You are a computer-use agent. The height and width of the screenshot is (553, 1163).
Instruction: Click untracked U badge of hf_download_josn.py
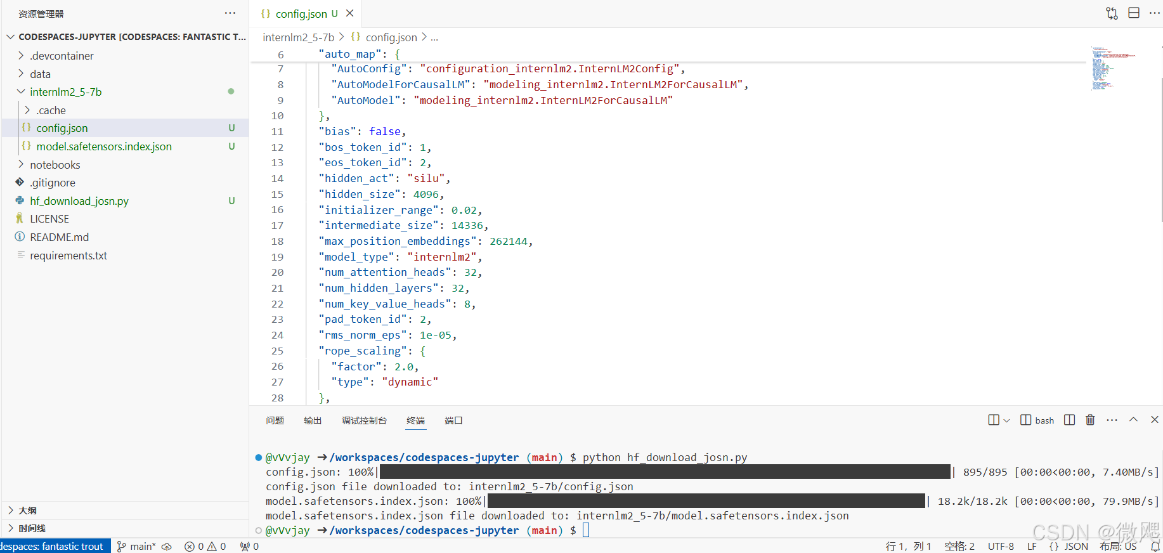231,201
